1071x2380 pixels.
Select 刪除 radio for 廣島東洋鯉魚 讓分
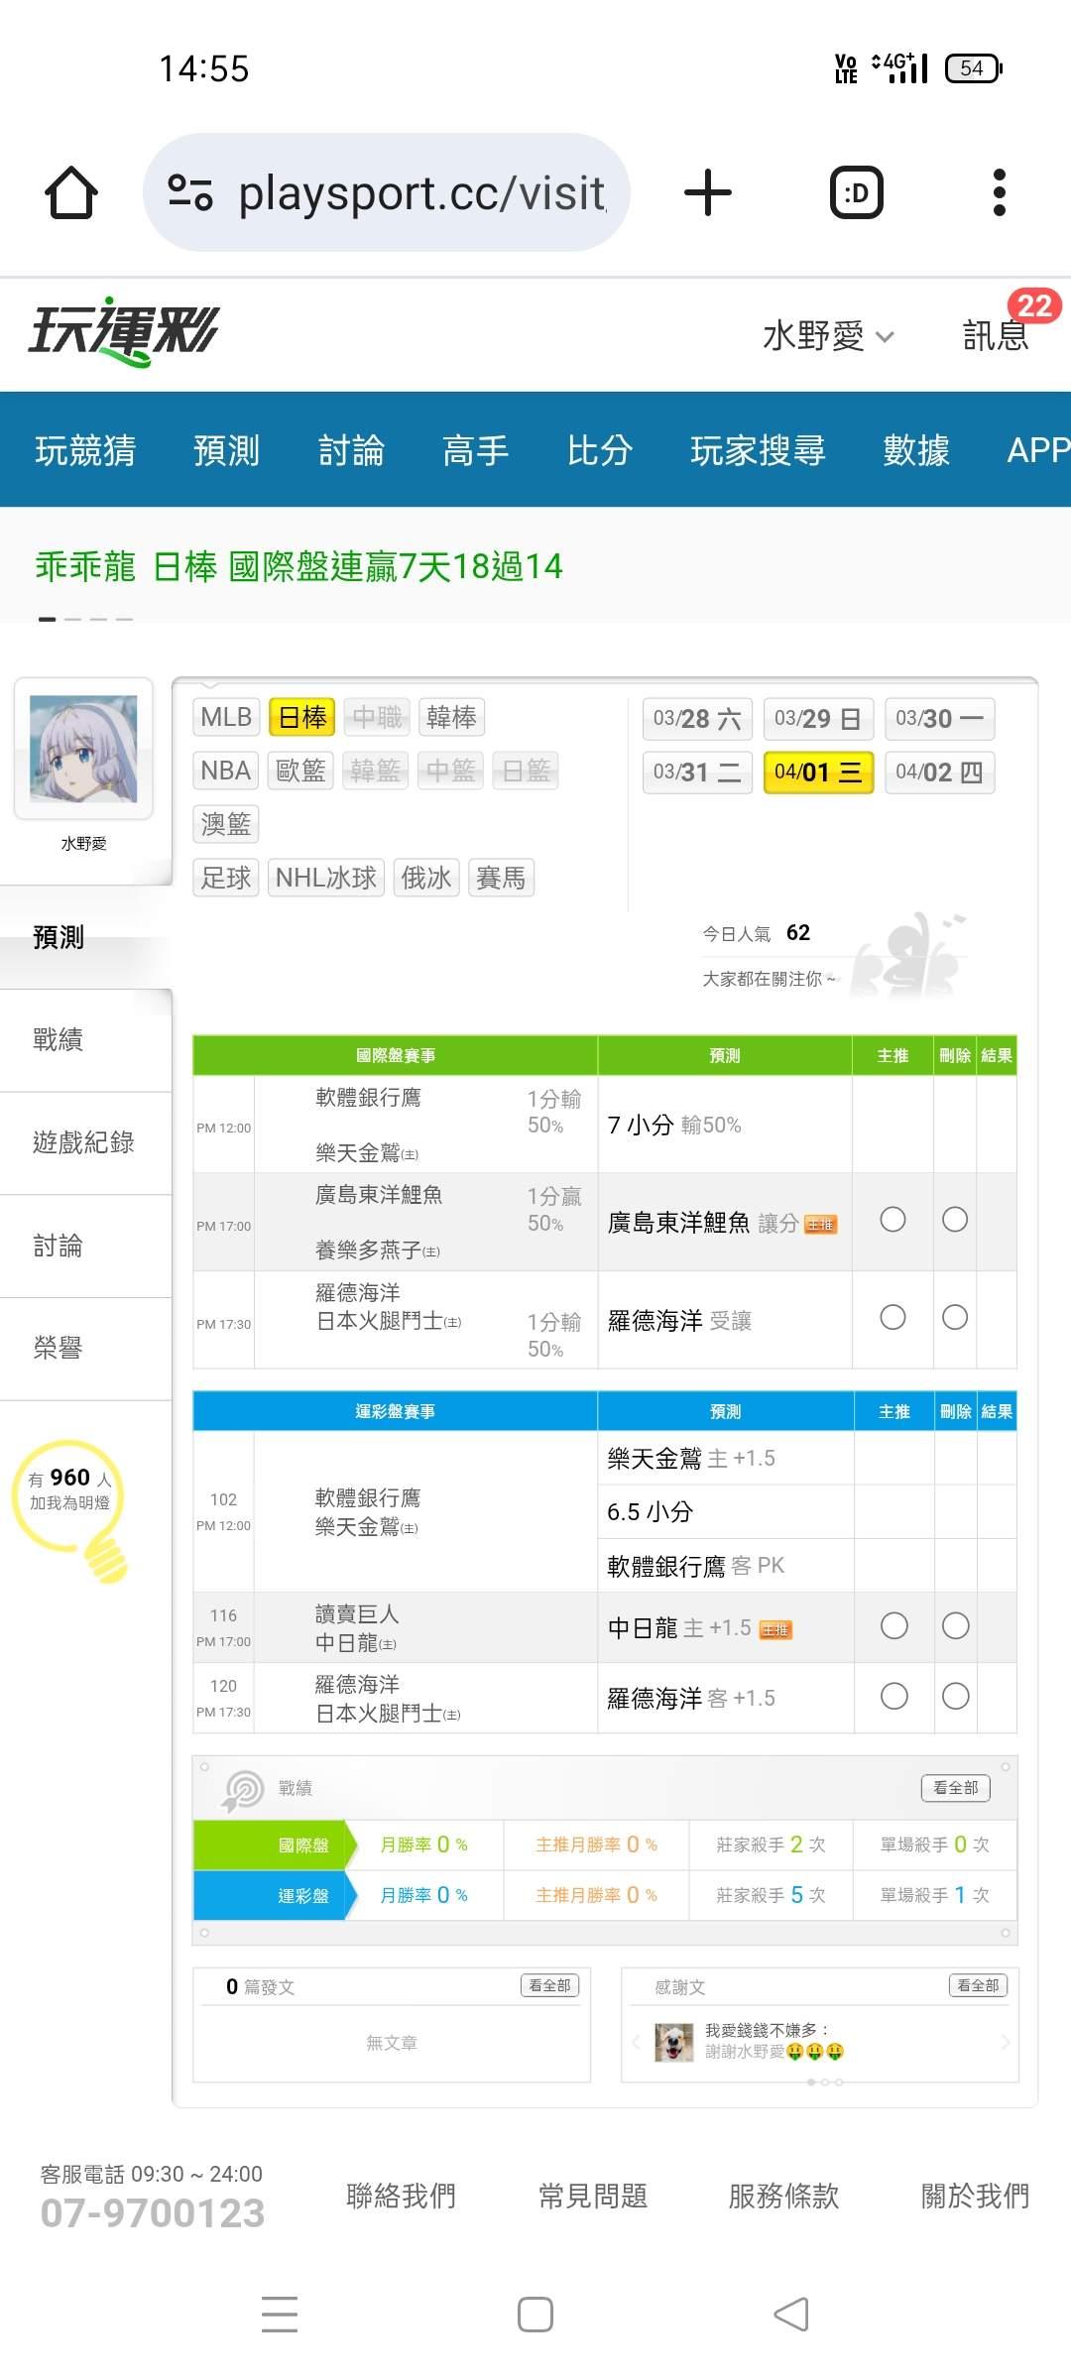tap(955, 1220)
